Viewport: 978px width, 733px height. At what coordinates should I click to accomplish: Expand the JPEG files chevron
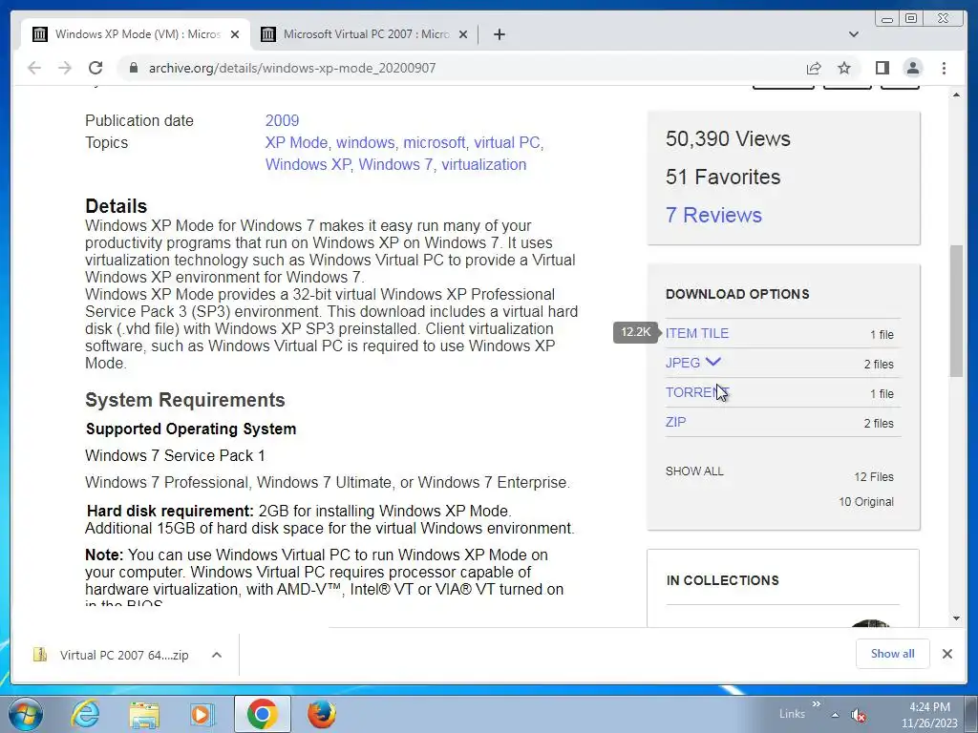tap(712, 362)
